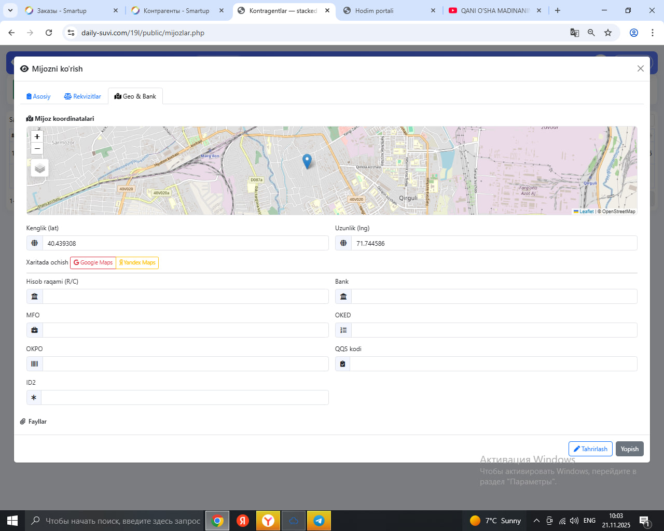Zoom out on the map
Viewport: 664px width, 531px height.
pyautogui.click(x=37, y=149)
